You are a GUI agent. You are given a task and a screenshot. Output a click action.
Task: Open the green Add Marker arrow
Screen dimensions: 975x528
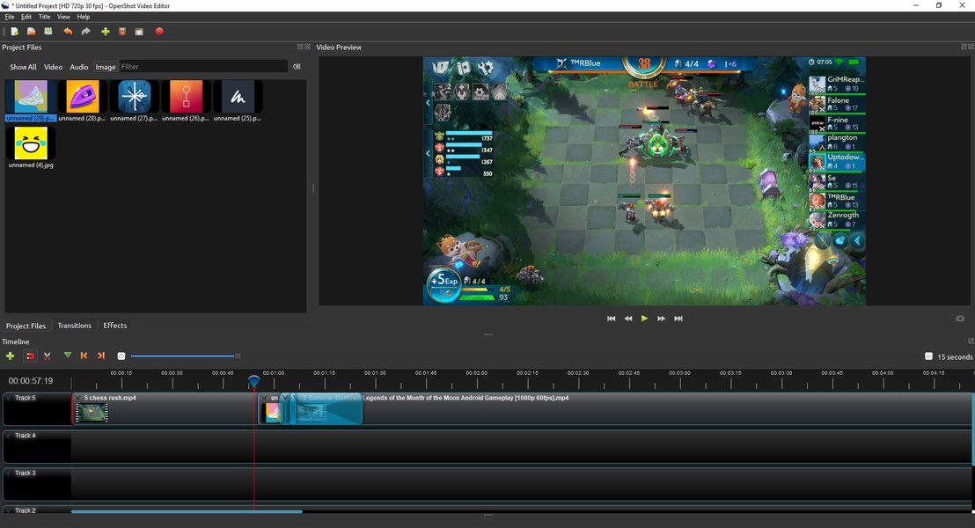[68, 356]
